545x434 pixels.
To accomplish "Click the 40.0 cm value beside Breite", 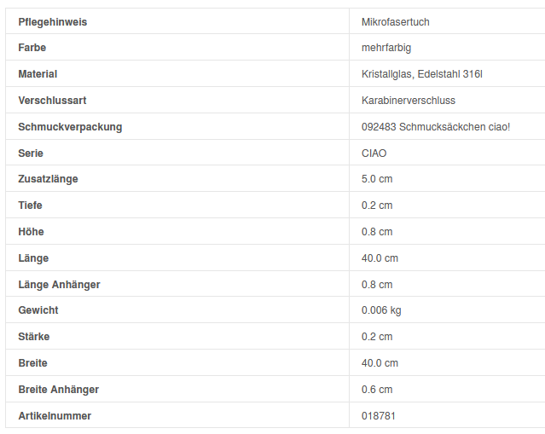I will (x=380, y=363).
